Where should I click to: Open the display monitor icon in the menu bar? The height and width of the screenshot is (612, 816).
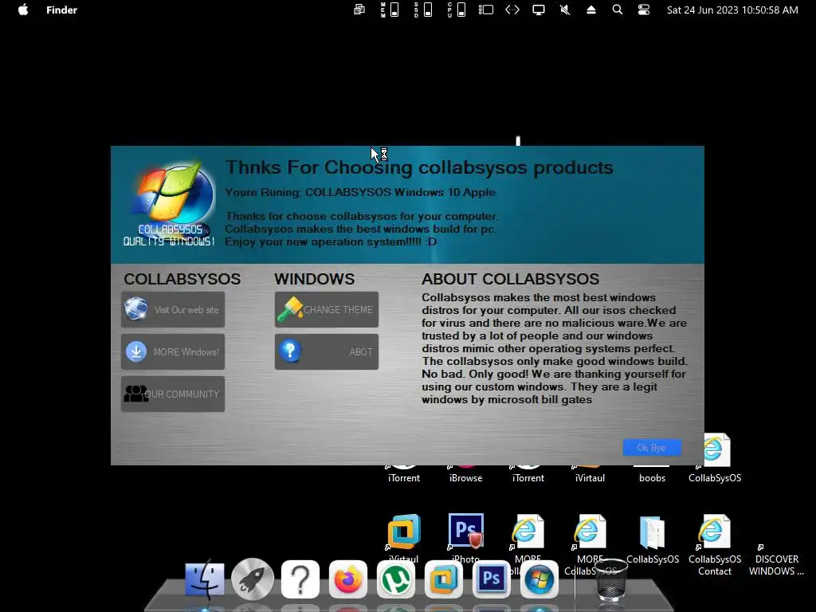click(539, 10)
